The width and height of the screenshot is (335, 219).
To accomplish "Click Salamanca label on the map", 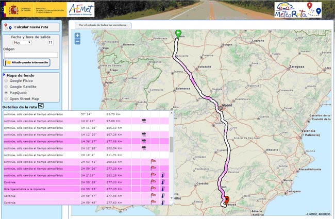I will coord(182,89).
